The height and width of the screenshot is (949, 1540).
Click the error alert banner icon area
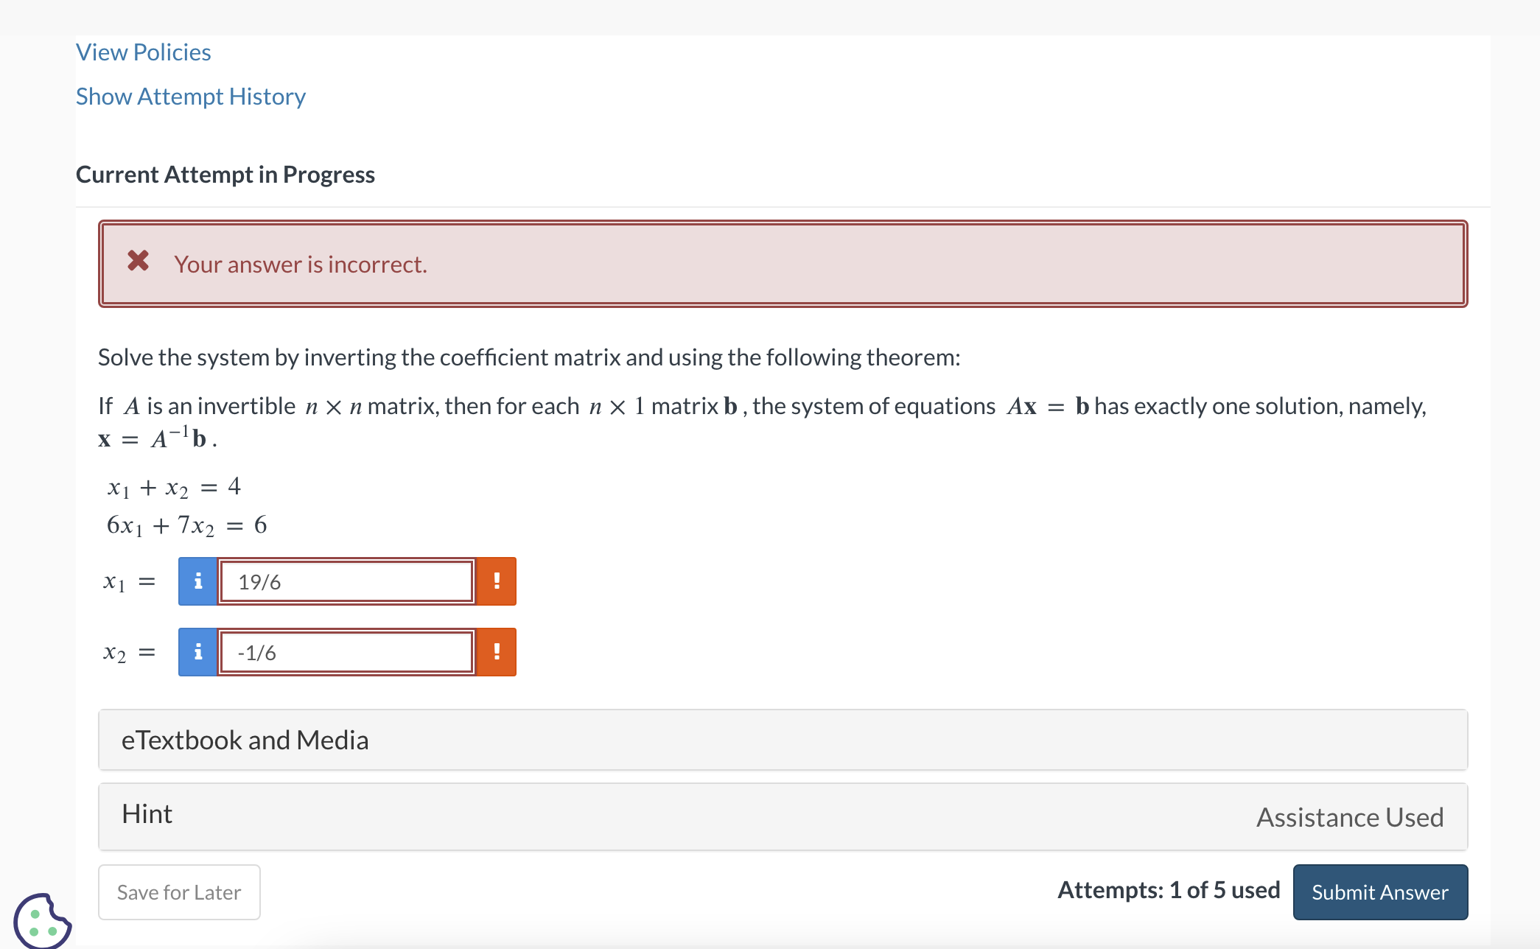[138, 262]
